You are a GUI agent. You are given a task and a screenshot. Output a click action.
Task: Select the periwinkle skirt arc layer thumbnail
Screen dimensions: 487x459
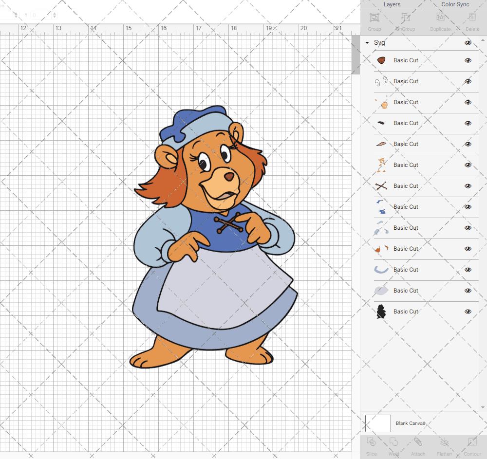point(381,269)
